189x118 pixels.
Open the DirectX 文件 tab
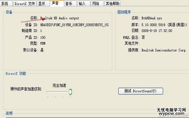pyautogui.click(x=25, y=3)
